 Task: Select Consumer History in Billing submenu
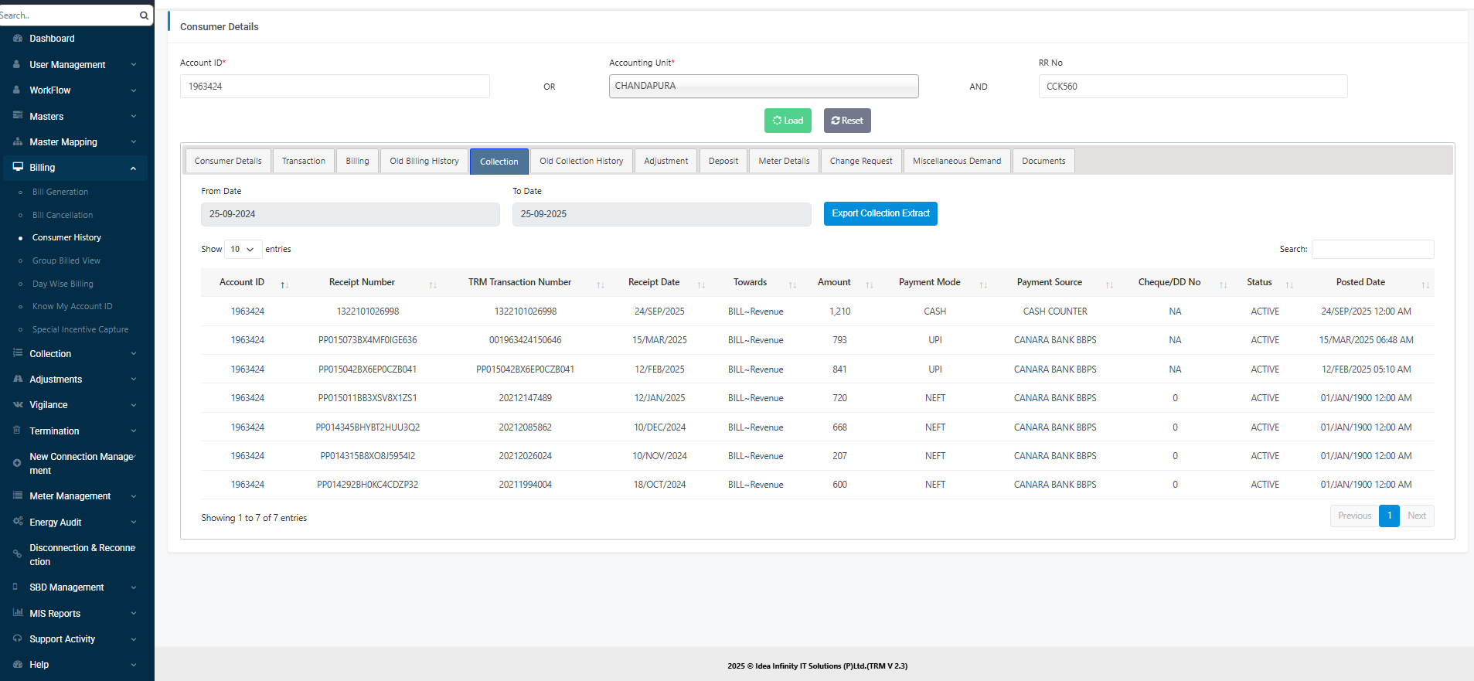click(x=66, y=238)
